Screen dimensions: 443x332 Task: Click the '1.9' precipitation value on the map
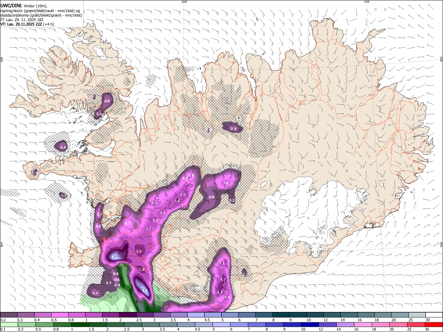(142, 269)
